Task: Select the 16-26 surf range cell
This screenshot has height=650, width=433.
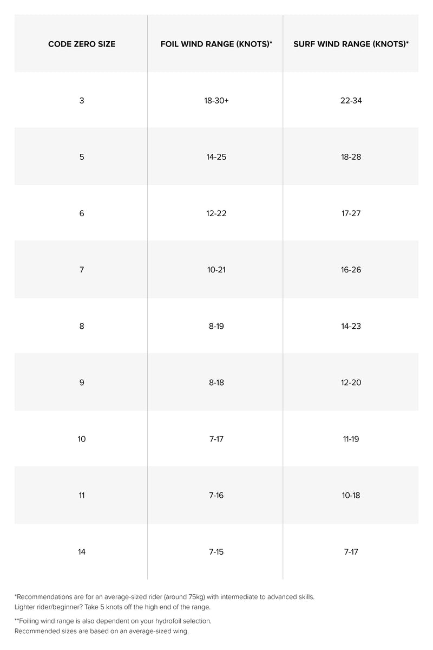Action: coord(351,270)
